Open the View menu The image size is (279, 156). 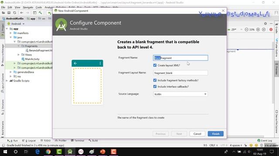pyautogui.click(x=17, y=7)
